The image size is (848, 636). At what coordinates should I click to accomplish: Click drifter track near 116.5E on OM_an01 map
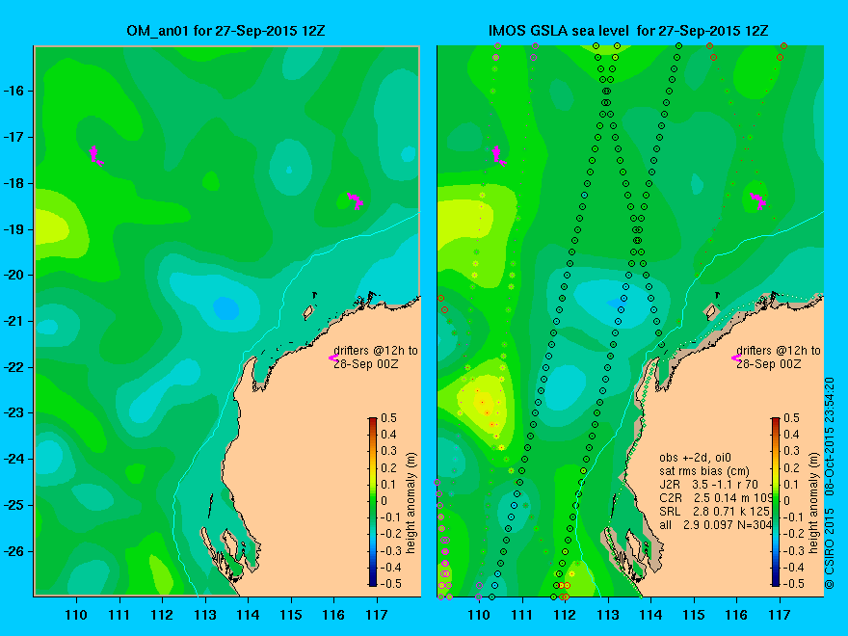point(356,200)
